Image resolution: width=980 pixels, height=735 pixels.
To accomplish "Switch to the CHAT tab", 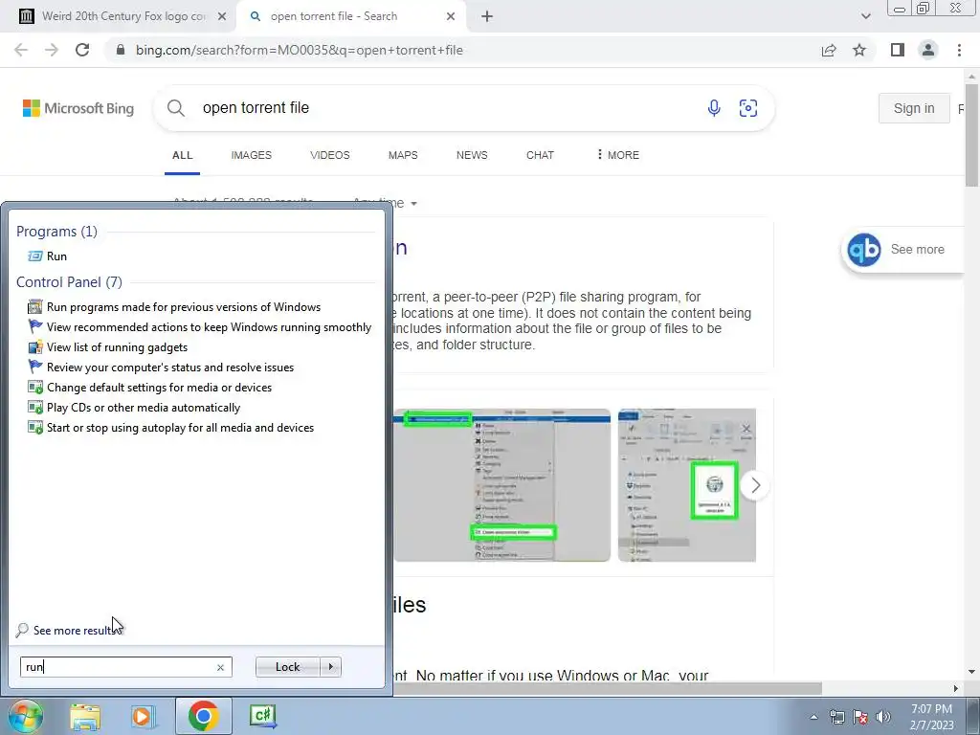I will [540, 155].
